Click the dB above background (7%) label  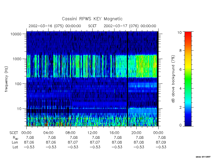pos(174,79)
